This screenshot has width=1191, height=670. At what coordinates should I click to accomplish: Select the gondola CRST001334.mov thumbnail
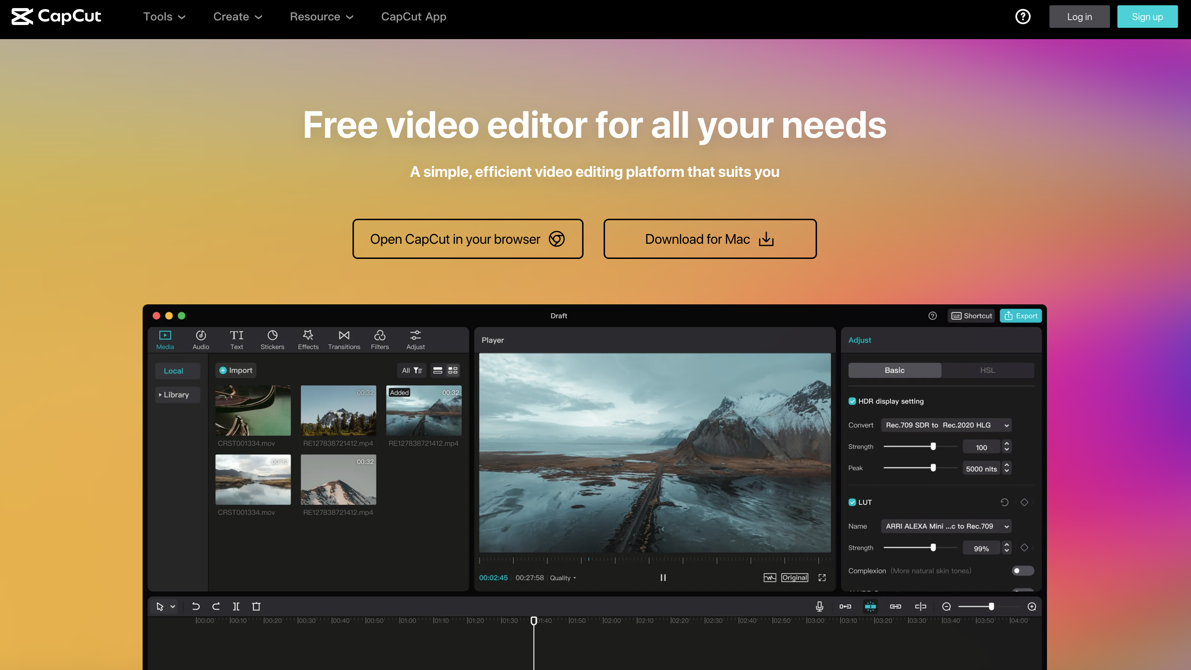click(x=253, y=411)
